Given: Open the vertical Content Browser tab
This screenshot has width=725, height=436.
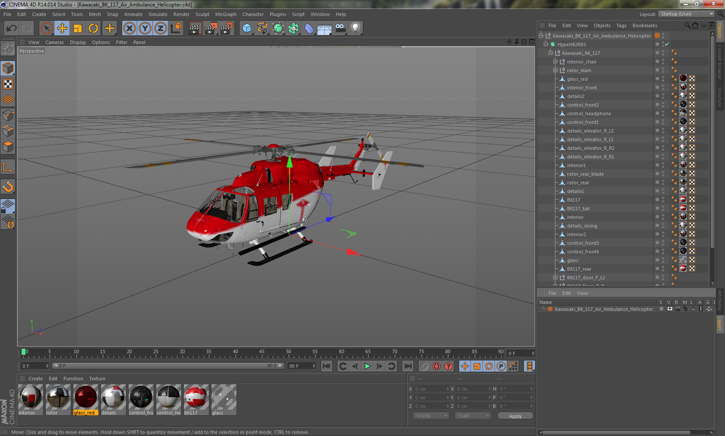Looking at the screenshot, I should coord(719,62).
